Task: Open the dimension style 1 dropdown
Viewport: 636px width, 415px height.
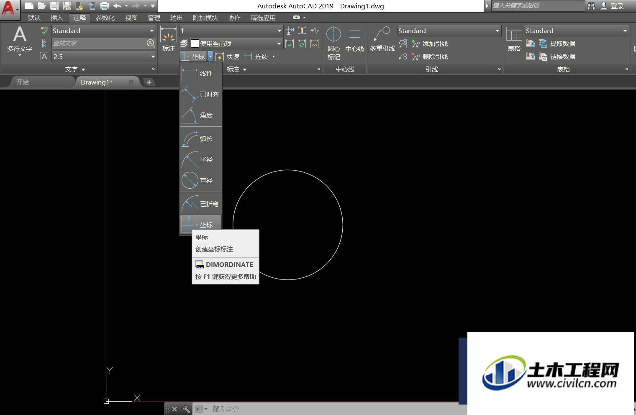Action: click(x=231, y=31)
